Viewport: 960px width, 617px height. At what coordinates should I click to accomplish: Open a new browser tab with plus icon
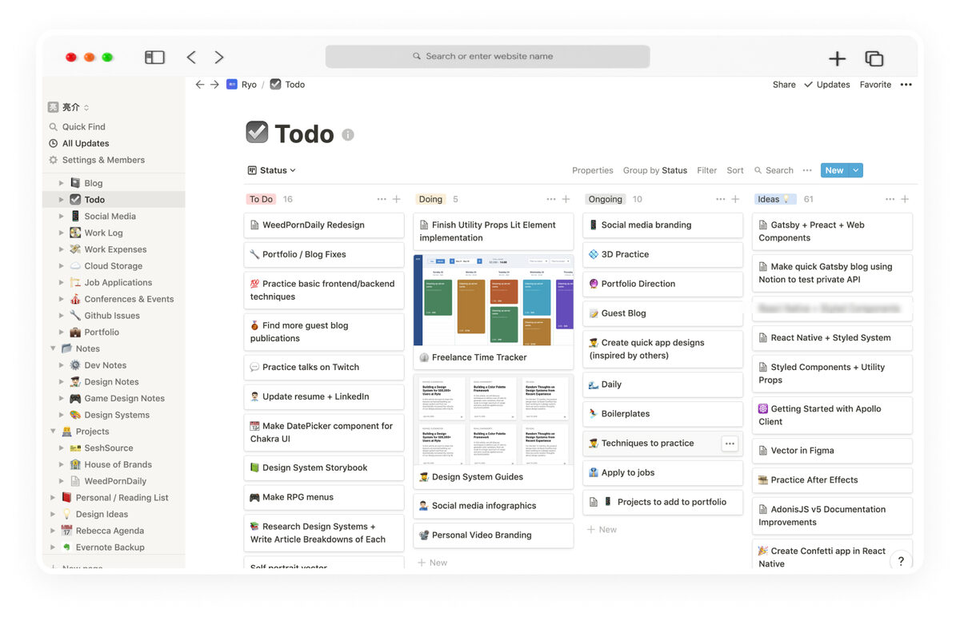click(x=837, y=58)
